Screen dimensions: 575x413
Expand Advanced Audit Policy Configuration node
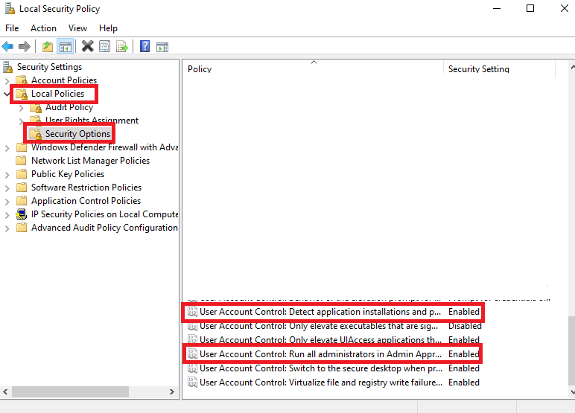point(7,228)
